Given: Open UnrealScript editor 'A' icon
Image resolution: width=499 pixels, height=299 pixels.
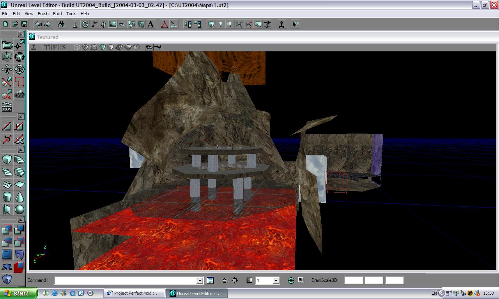Looking at the screenshot, I should point(150,24).
